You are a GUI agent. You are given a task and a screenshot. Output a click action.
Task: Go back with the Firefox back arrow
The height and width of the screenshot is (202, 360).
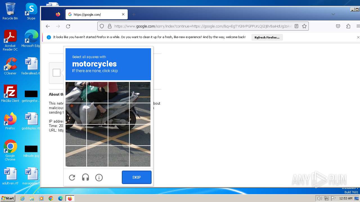(48, 26)
